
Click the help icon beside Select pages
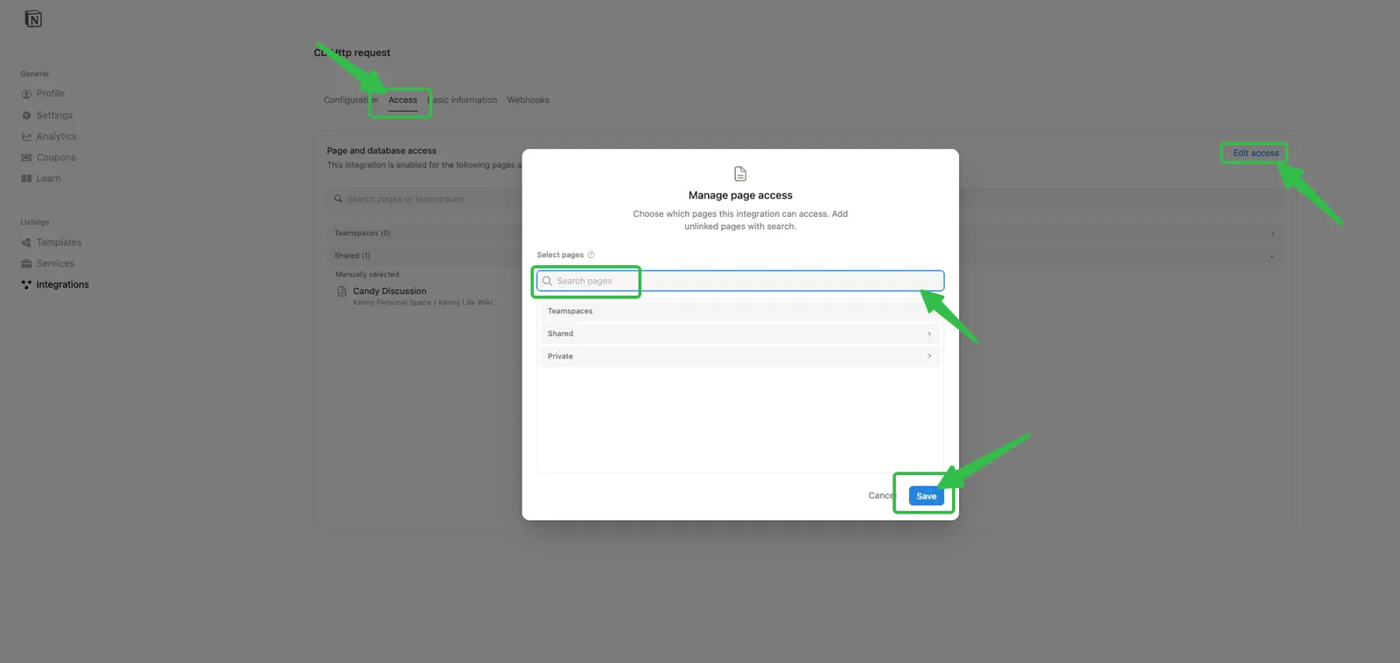click(591, 255)
